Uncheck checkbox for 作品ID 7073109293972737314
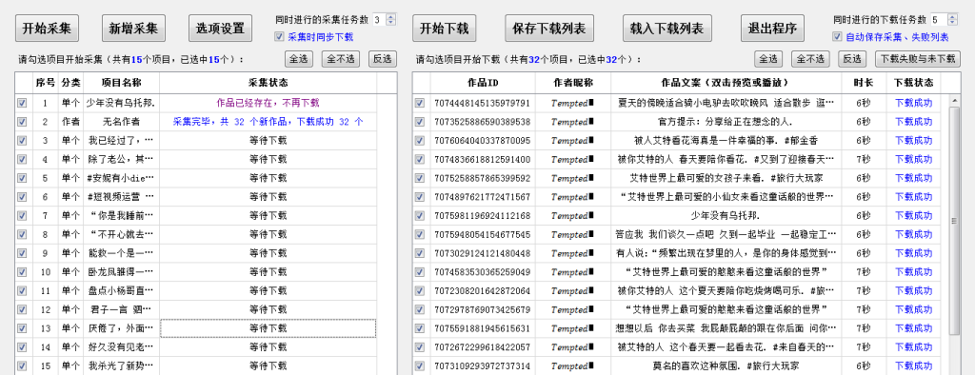This screenshot has height=375, width=975. tap(420, 365)
